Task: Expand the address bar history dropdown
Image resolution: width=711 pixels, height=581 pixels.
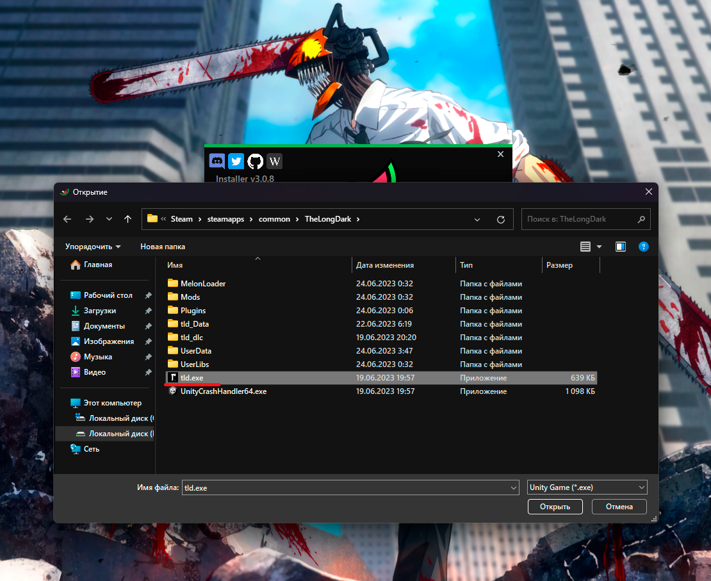Action: tap(477, 220)
